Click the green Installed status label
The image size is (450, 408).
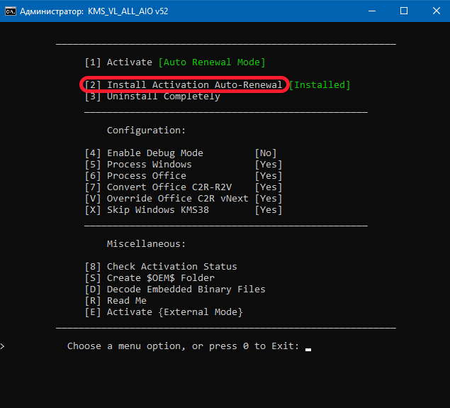pos(320,84)
